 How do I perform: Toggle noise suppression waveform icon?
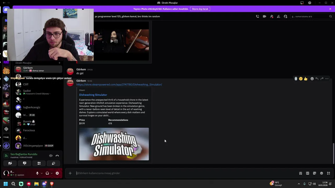[51, 156]
